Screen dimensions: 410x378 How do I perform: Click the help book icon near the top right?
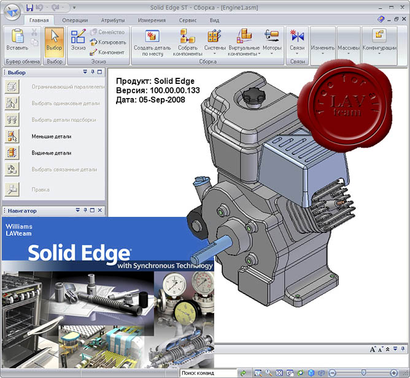[381, 19]
